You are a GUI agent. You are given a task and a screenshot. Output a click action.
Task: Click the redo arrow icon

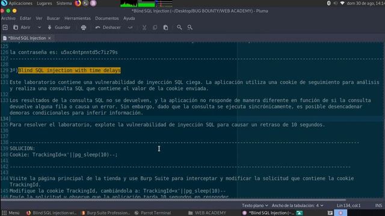point(130,28)
